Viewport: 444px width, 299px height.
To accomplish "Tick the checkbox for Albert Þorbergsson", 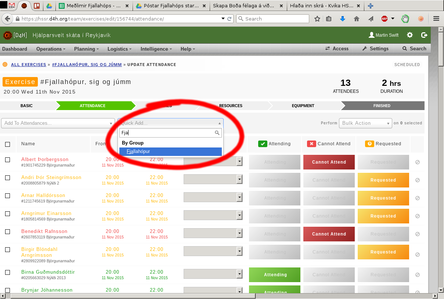I will click(x=7, y=160).
